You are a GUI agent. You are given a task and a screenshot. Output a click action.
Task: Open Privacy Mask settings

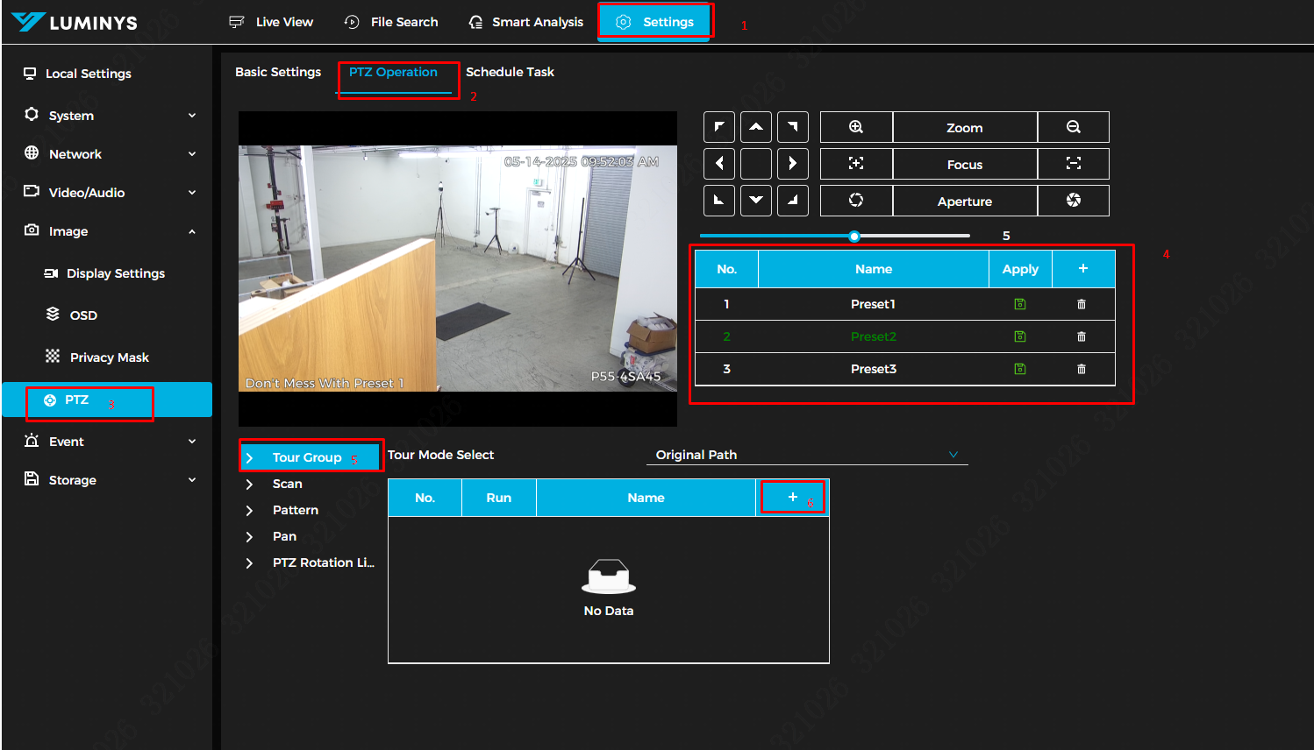(109, 357)
